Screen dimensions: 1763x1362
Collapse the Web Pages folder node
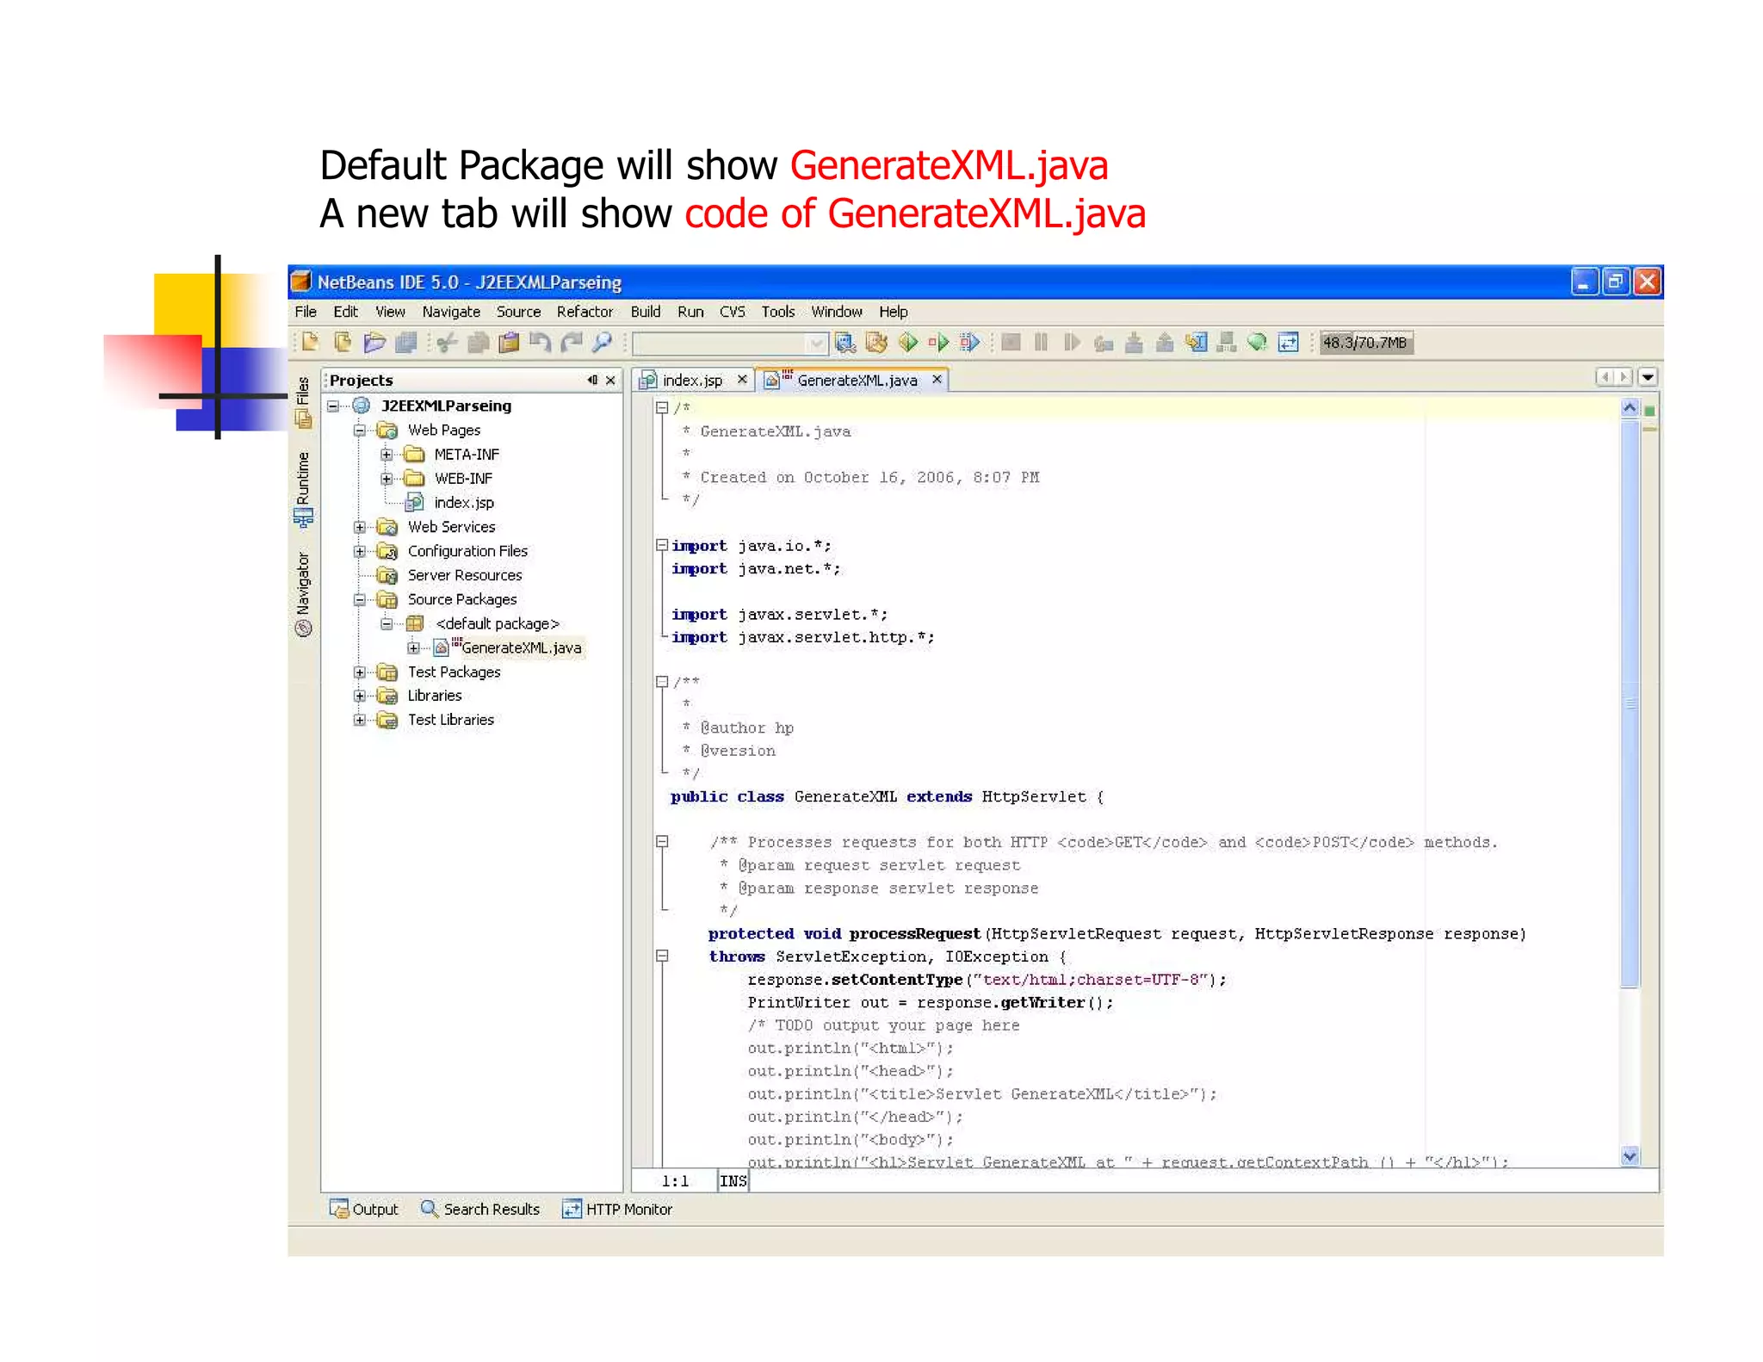360,430
